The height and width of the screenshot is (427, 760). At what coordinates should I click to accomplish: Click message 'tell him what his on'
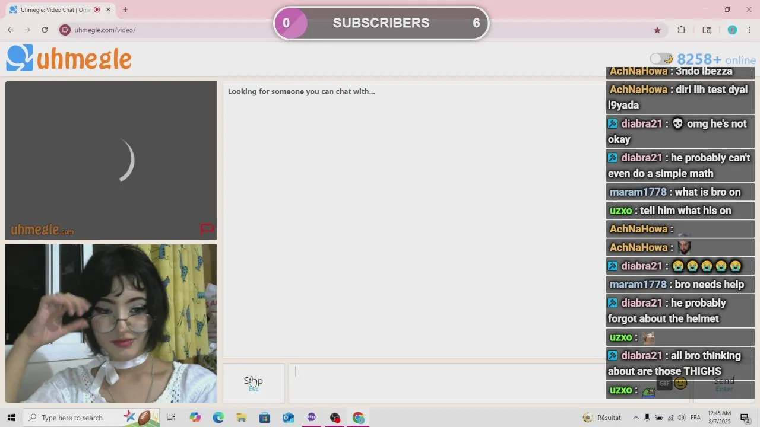pyautogui.click(x=685, y=210)
